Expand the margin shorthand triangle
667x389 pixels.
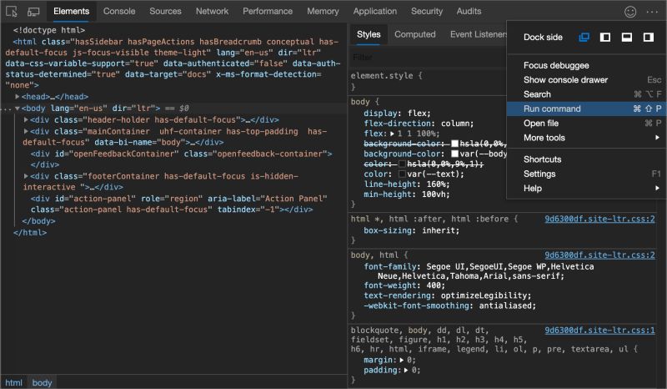[x=402, y=360]
